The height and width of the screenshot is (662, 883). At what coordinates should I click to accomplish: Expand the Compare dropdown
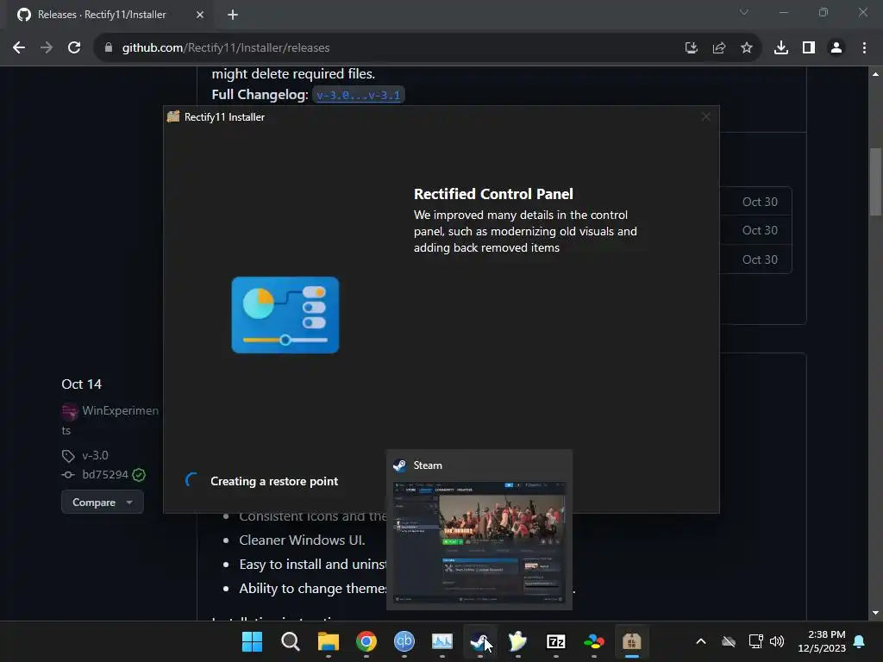tap(103, 503)
